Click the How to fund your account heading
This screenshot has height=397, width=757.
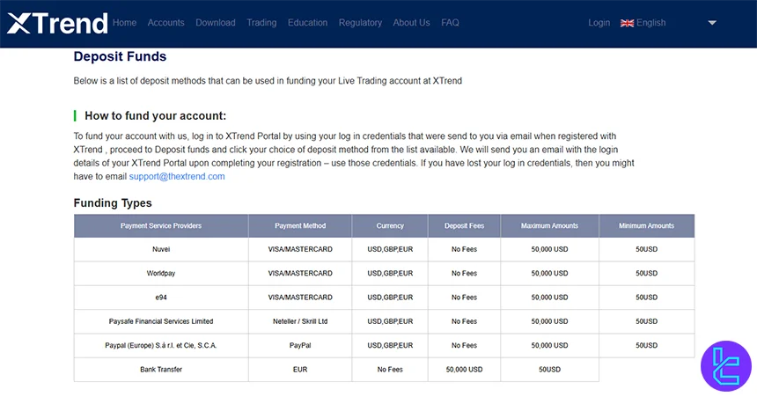tap(156, 116)
